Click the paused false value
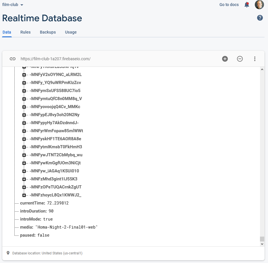Image resolution: width=268 pixels, height=263 pixels. pos(43,235)
